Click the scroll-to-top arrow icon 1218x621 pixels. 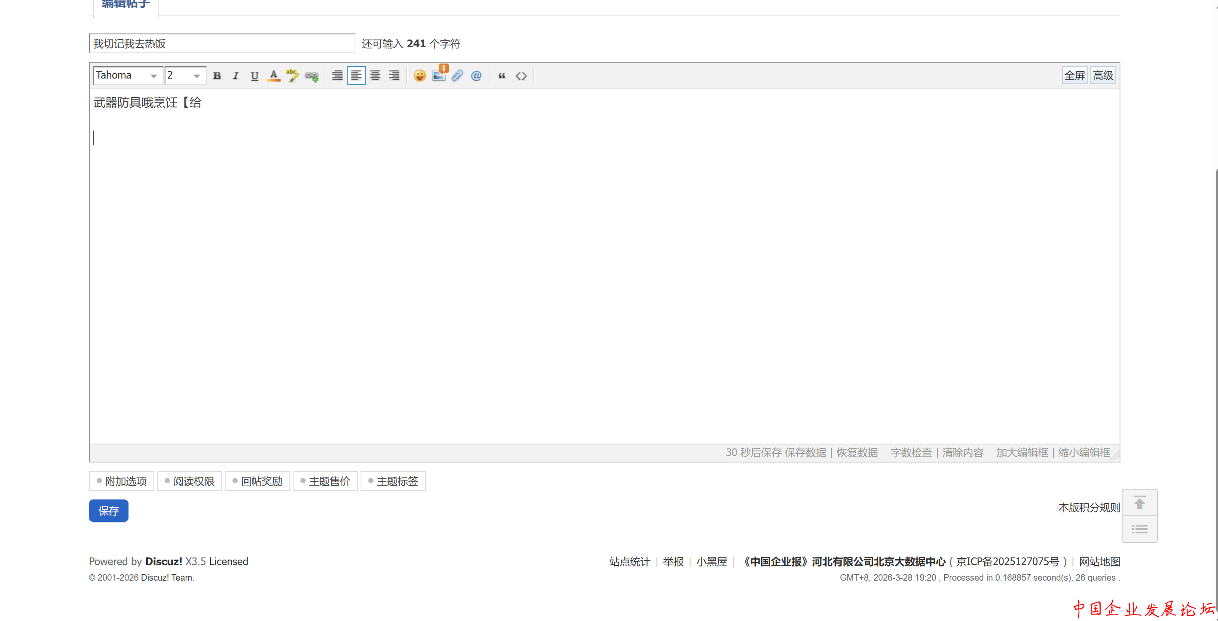click(1139, 502)
